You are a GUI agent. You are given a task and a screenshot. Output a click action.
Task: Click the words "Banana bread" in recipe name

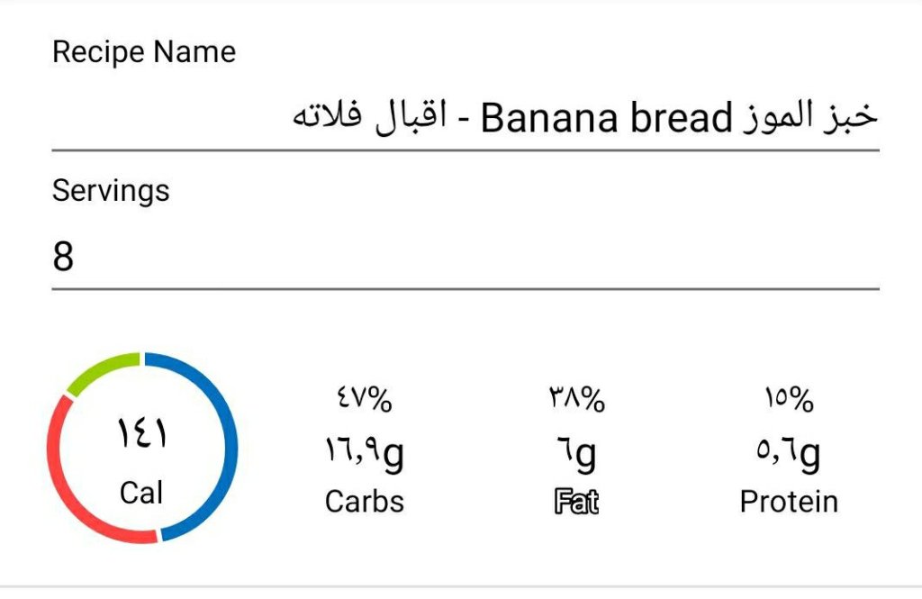coord(606,119)
